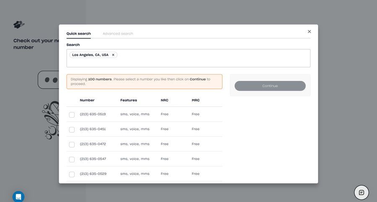Click phone number (213) 635-0472
Screen dimensions: 377x202
[93, 144]
